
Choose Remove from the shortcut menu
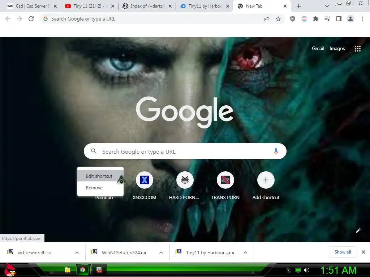100,188
